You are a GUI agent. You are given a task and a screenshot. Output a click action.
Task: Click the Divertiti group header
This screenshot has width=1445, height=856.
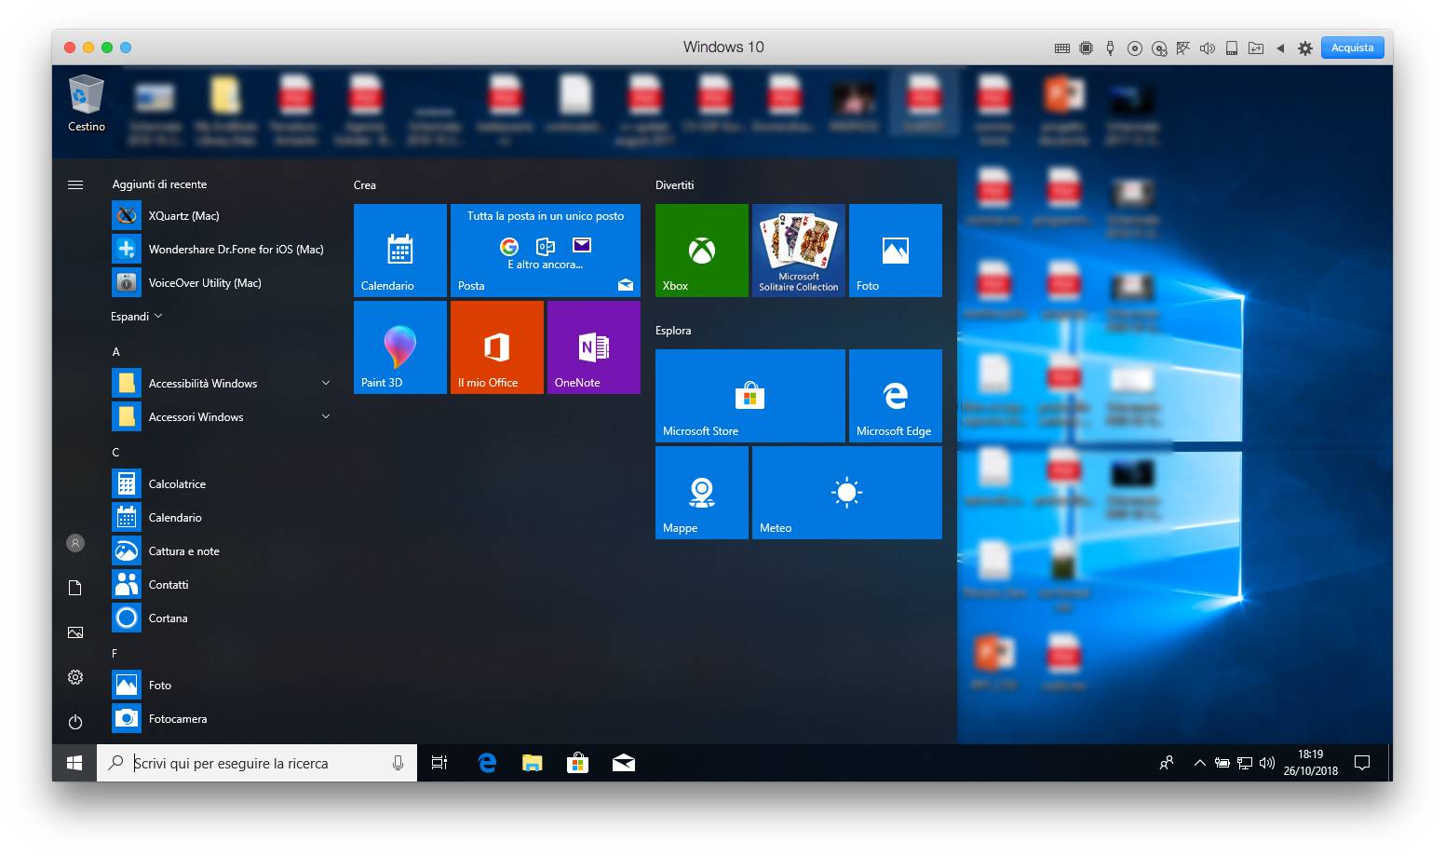[675, 185]
